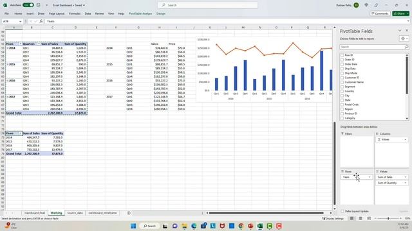Image resolution: width=412 pixels, height=231 pixels.
Task: Collapse the 2015 group in pivot table
Action: 8,64
